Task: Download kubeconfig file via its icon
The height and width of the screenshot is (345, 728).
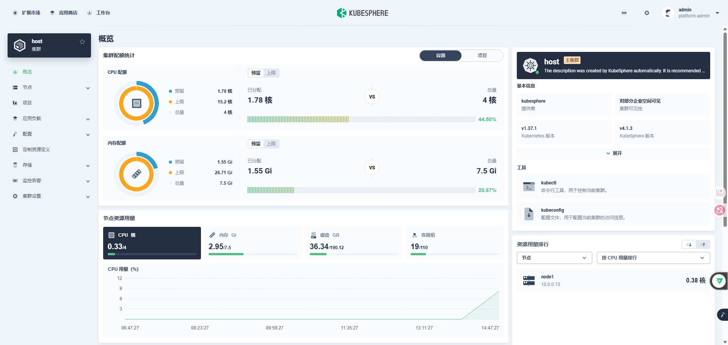Action: 529,214
